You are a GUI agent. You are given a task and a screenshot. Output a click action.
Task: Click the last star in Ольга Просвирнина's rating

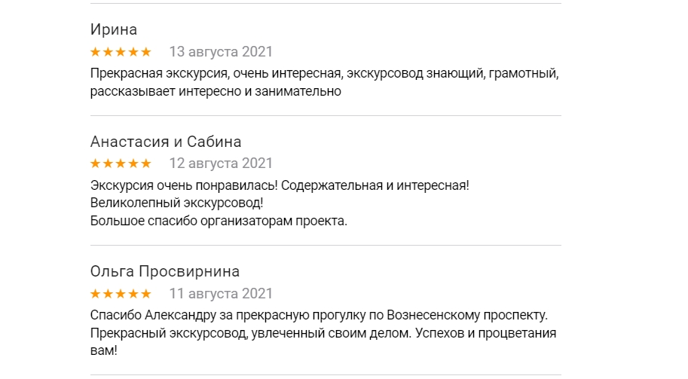pos(146,294)
